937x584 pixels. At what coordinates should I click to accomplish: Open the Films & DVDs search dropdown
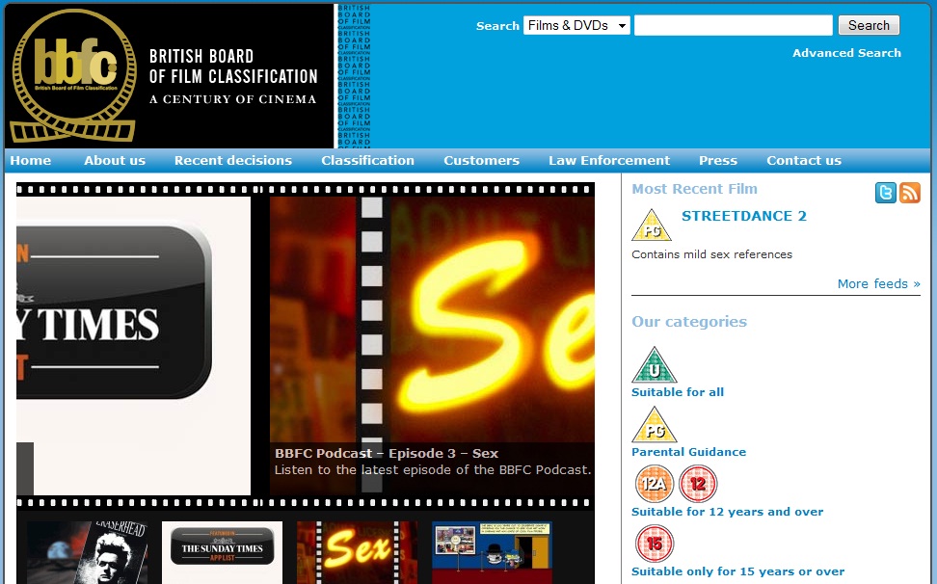point(576,26)
